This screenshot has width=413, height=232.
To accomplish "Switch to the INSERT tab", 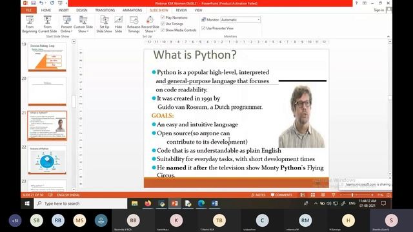I will [63, 10].
